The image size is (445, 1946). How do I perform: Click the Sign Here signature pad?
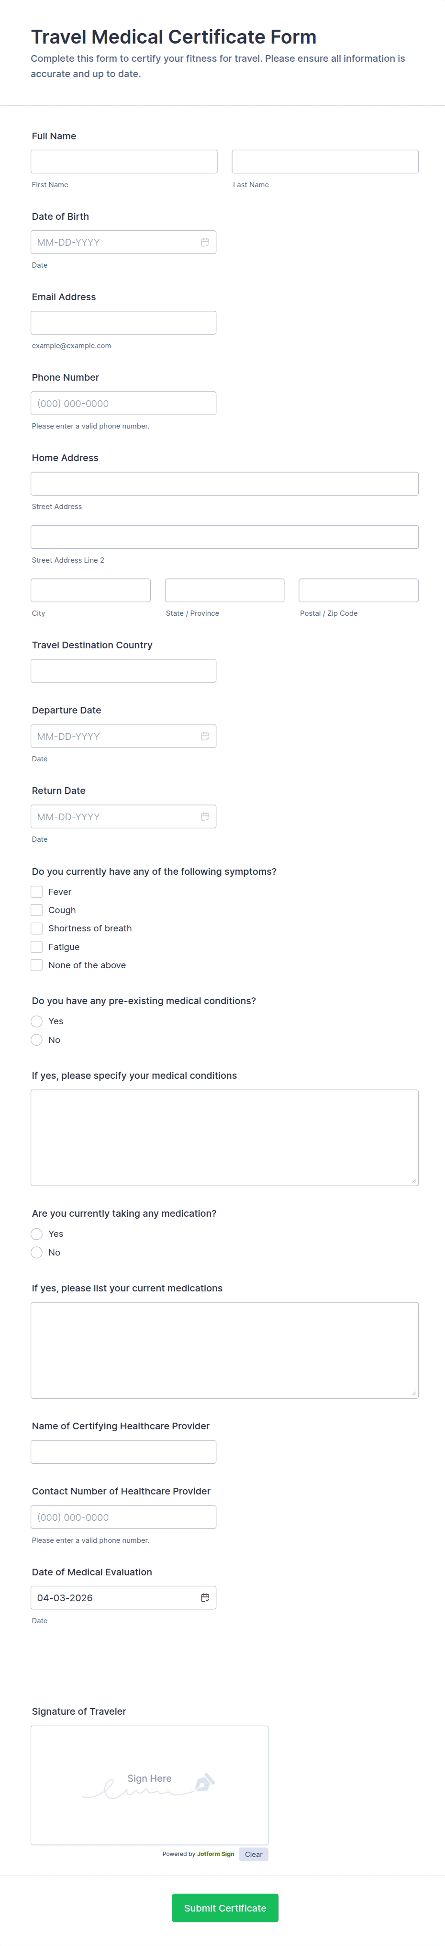tap(150, 1784)
